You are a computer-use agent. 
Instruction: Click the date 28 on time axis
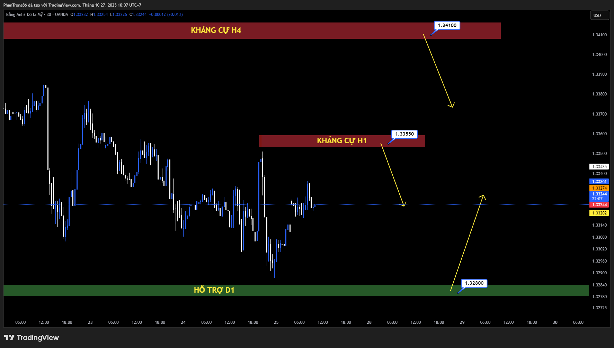coord(369,322)
